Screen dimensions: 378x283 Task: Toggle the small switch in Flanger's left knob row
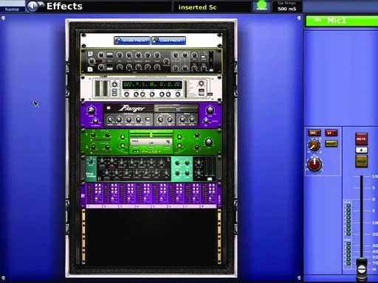coord(148,119)
